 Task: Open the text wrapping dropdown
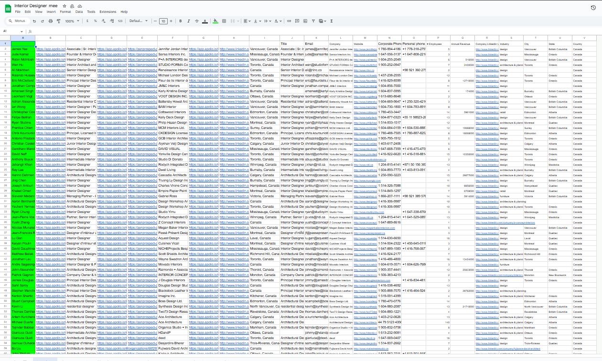tap(268, 21)
